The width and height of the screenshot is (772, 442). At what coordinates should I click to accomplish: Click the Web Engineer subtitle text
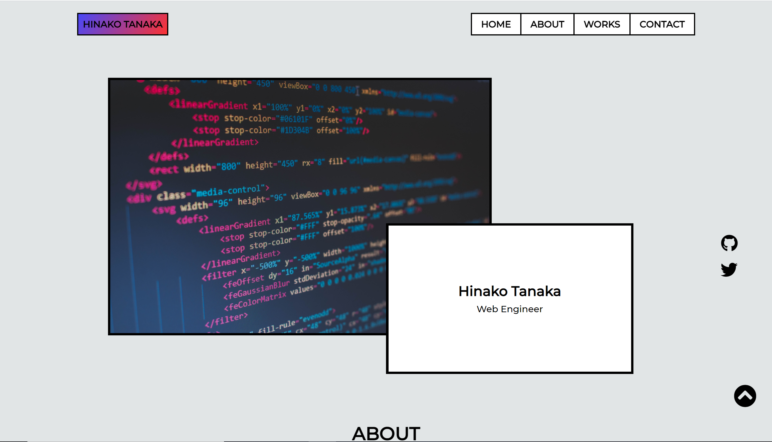(510, 309)
